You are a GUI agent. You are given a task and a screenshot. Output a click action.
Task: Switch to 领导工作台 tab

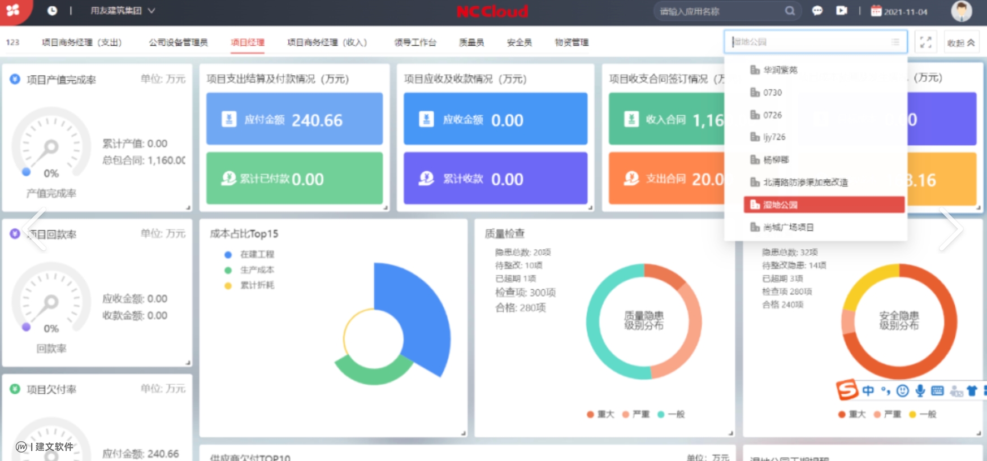coord(415,42)
